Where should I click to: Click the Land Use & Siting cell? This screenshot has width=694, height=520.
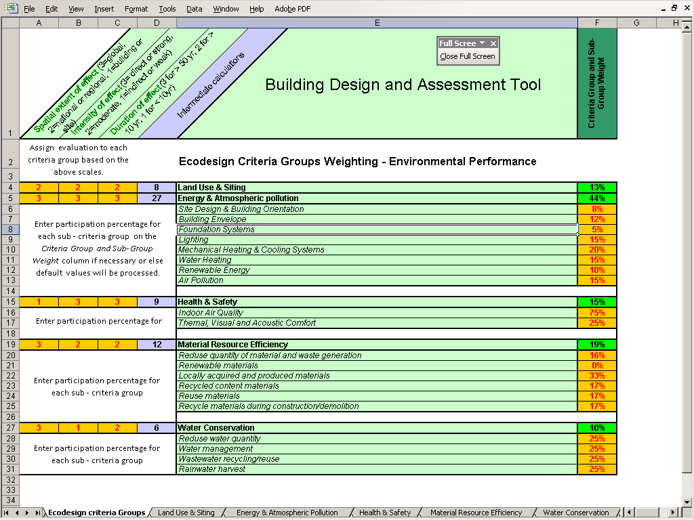coord(377,188)
